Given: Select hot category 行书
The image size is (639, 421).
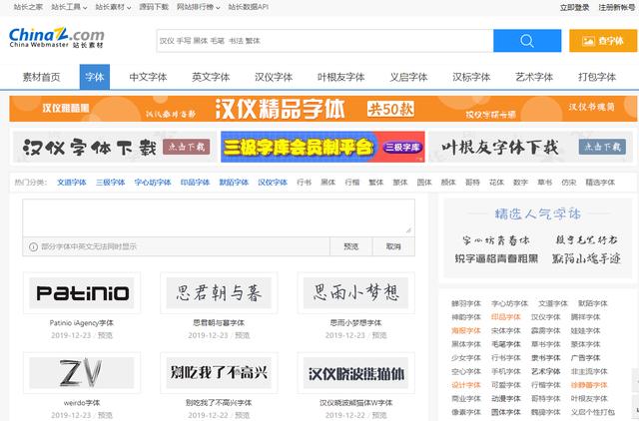Looking at the screenshot, I should point(304,183).
